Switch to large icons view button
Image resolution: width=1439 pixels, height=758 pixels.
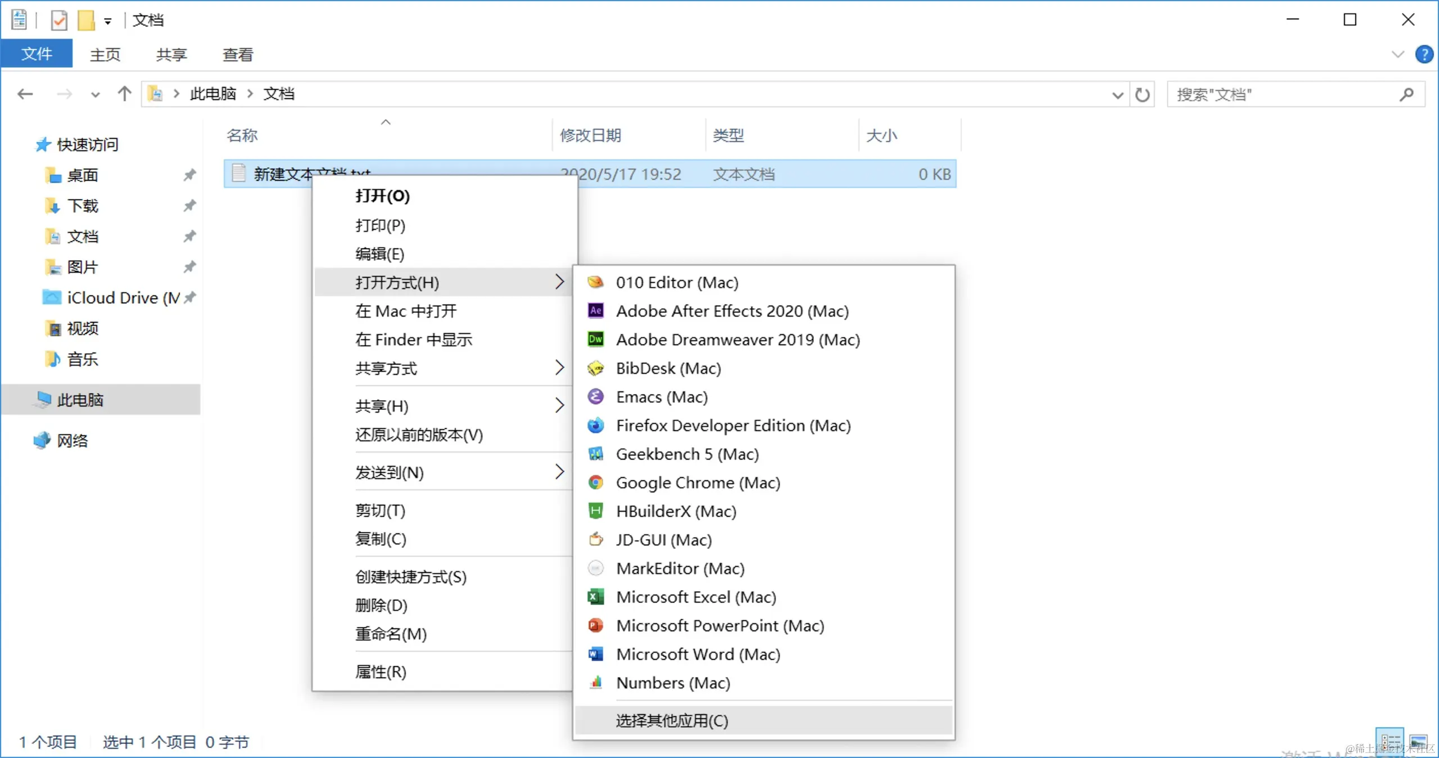point(1418,742)
